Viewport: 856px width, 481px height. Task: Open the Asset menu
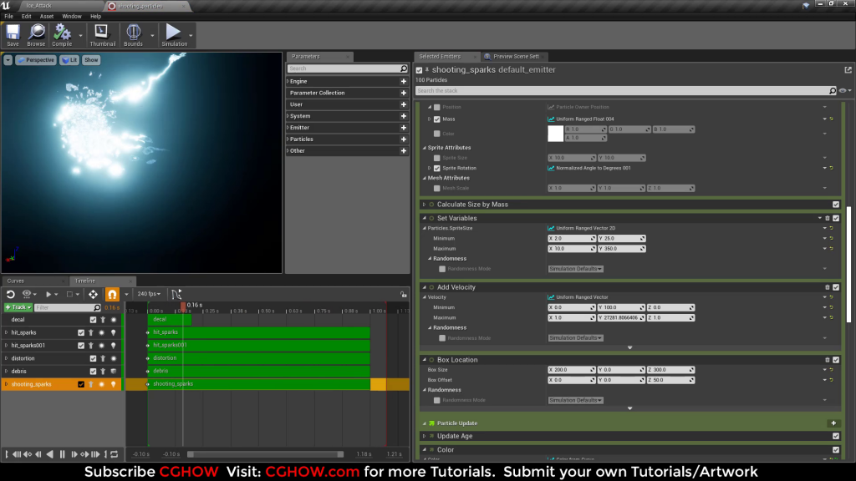[x=47, y=17]
